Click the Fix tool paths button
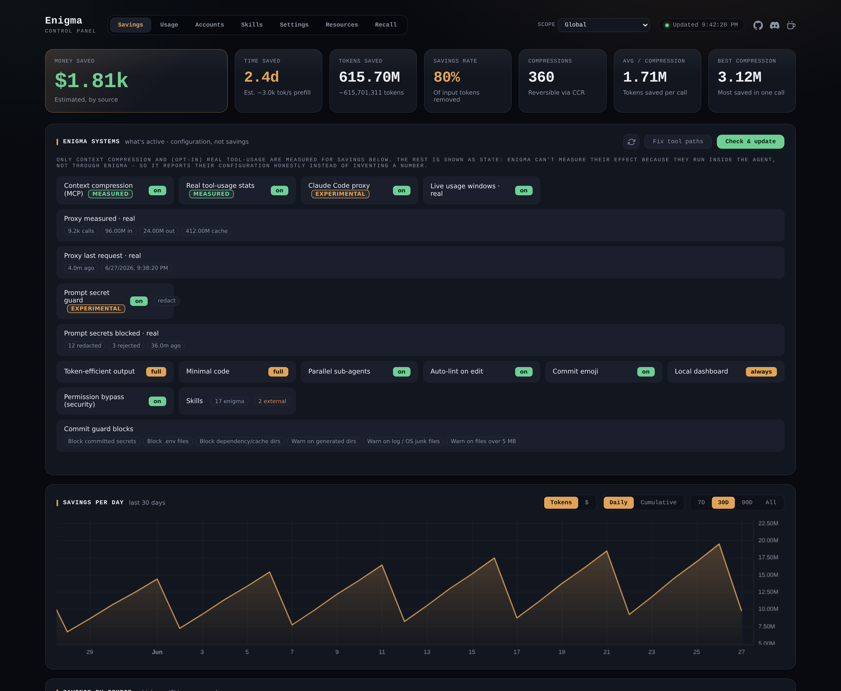This screenshot has height=691, width=841. (678, 142)
